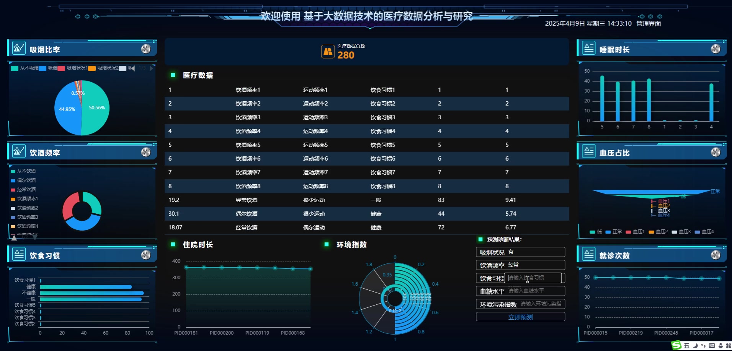Toggle 饮酒频率3 legend item
Viewport: 732px width, 351px height.
point(25,217)
